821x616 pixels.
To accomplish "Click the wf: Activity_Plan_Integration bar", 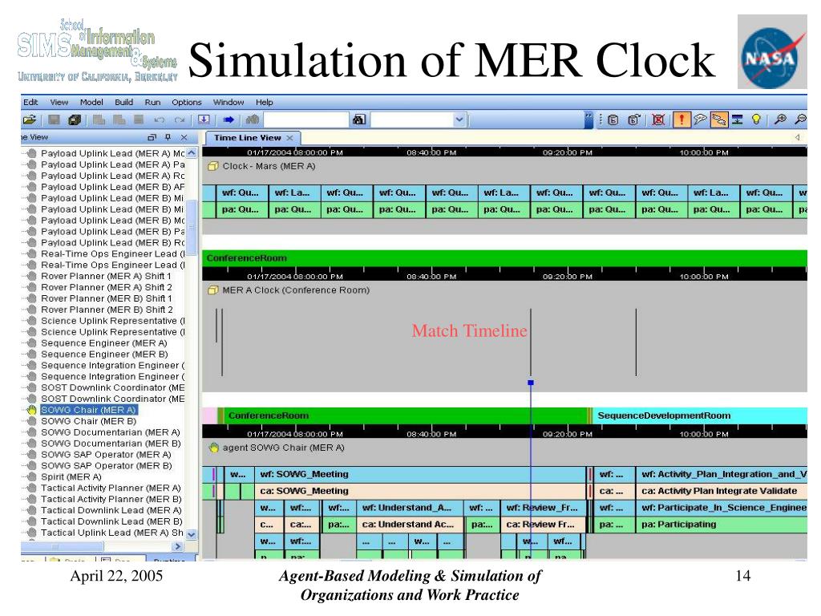I will [722, 475].
